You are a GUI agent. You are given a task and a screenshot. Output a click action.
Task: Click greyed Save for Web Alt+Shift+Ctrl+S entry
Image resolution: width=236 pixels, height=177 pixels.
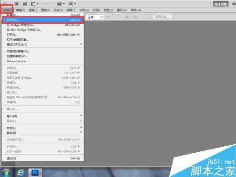(43, 97)
